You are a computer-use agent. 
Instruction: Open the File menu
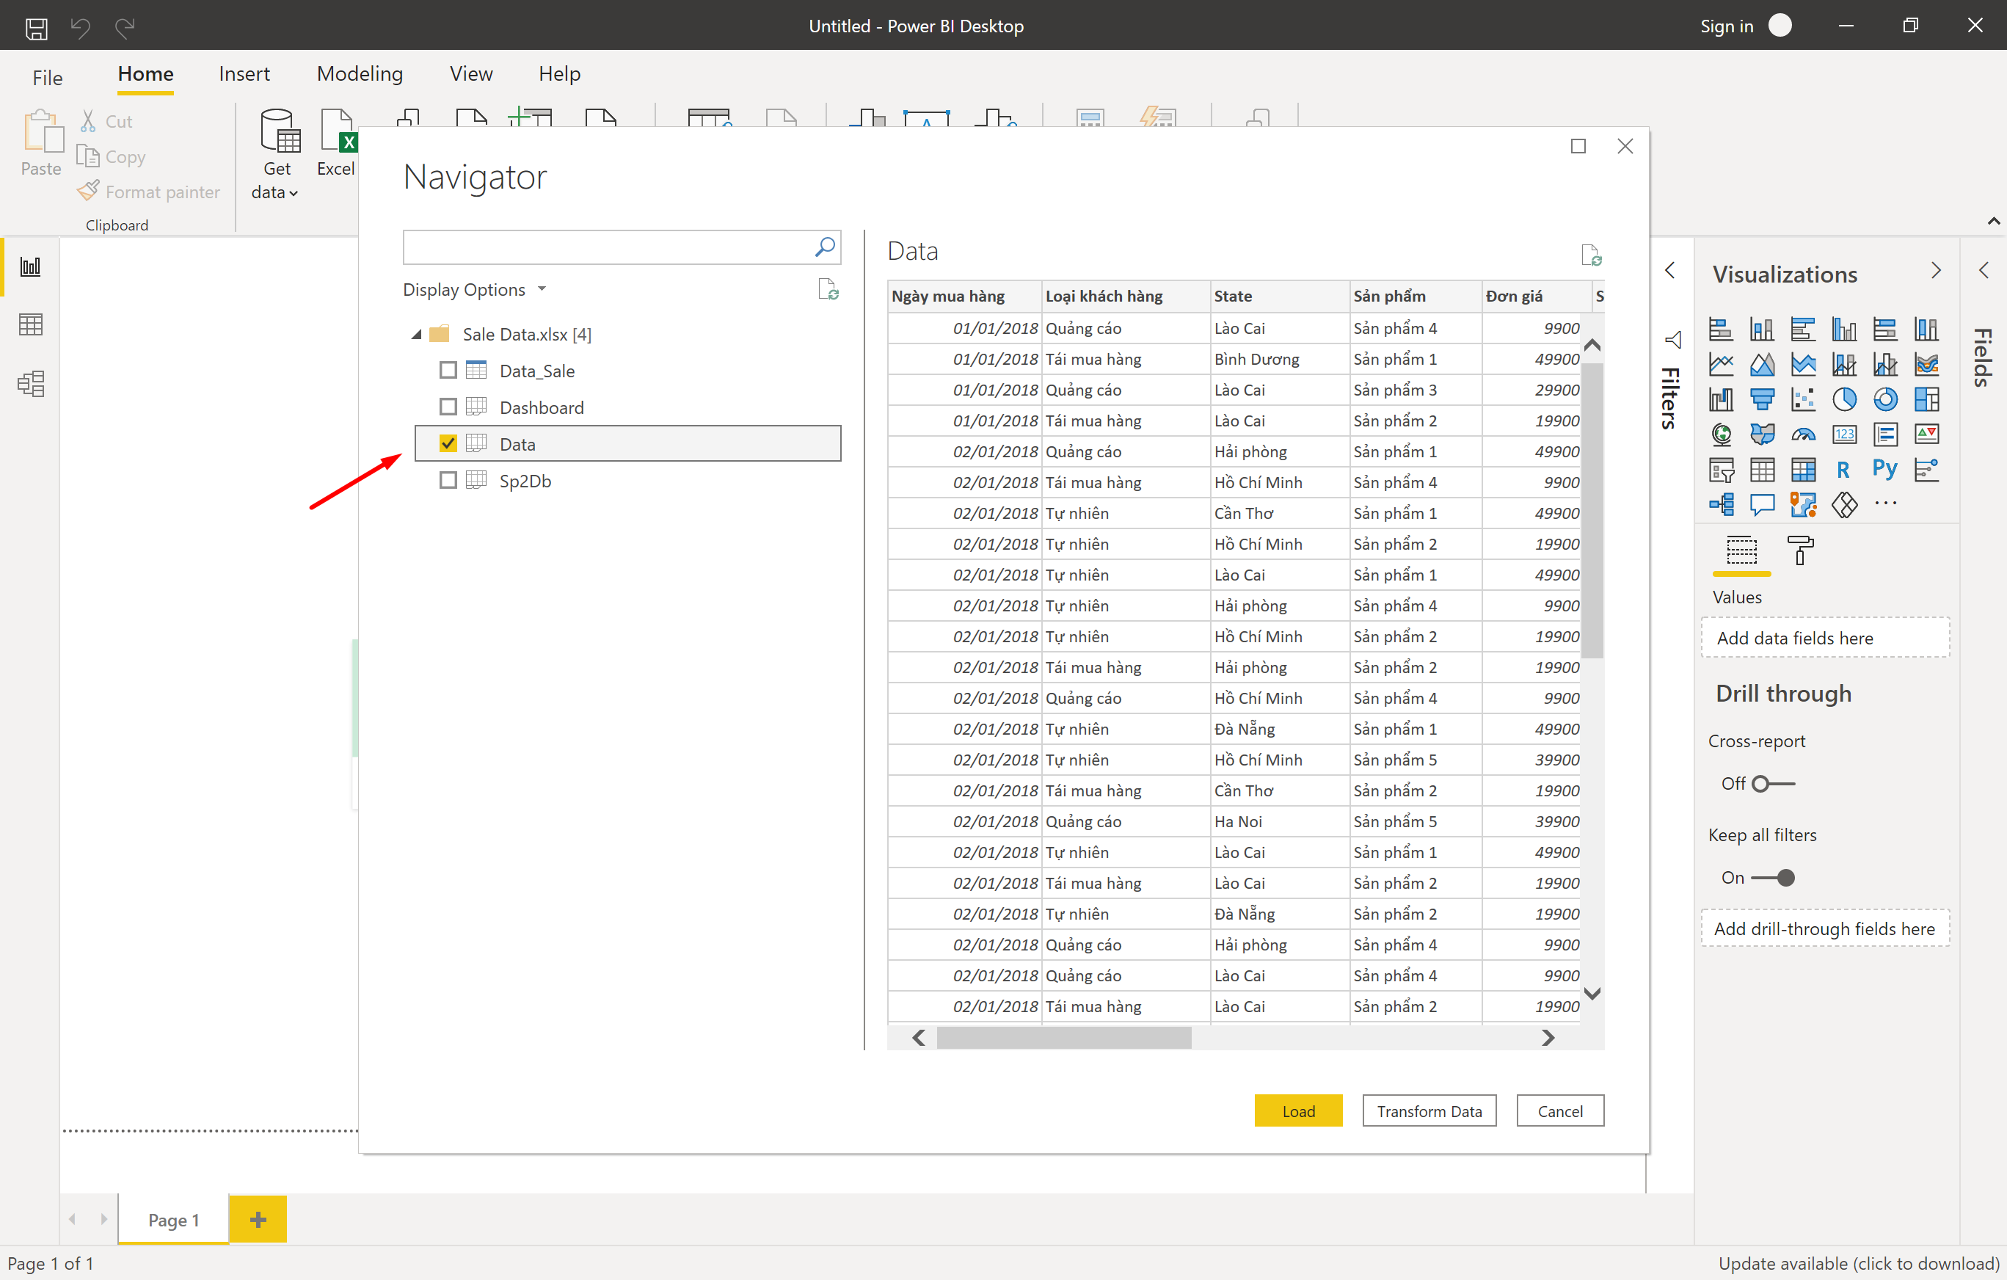click(48, 78)
